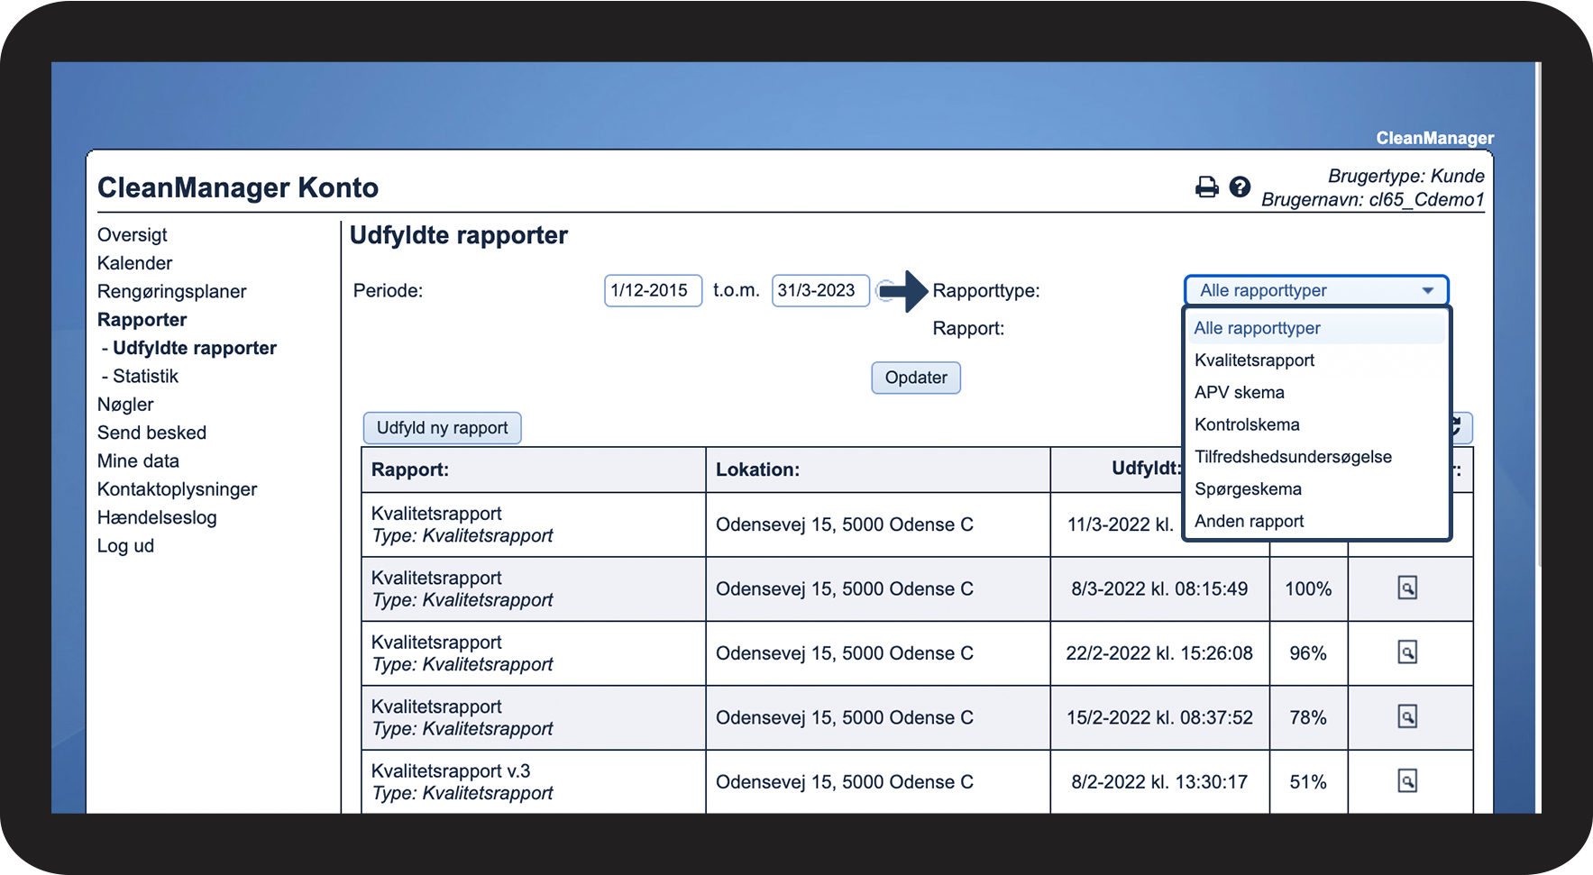Image resolution: width=1593 pixels, height=875 pixels.
Task: Click the start date field 1/12-2015
Action: pyautogui.click(x=652, y=291)
